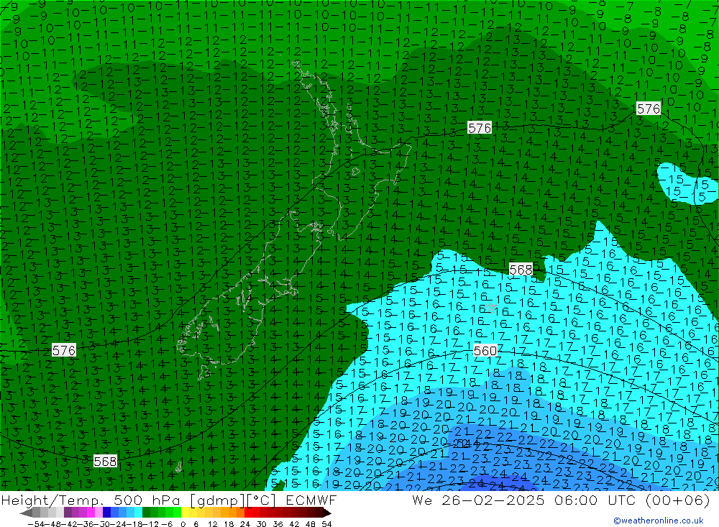Viewport: 719px width, 527px height.
Task: Click the 576 contour label nearest the right edge
Action: (x=649, y=109)
